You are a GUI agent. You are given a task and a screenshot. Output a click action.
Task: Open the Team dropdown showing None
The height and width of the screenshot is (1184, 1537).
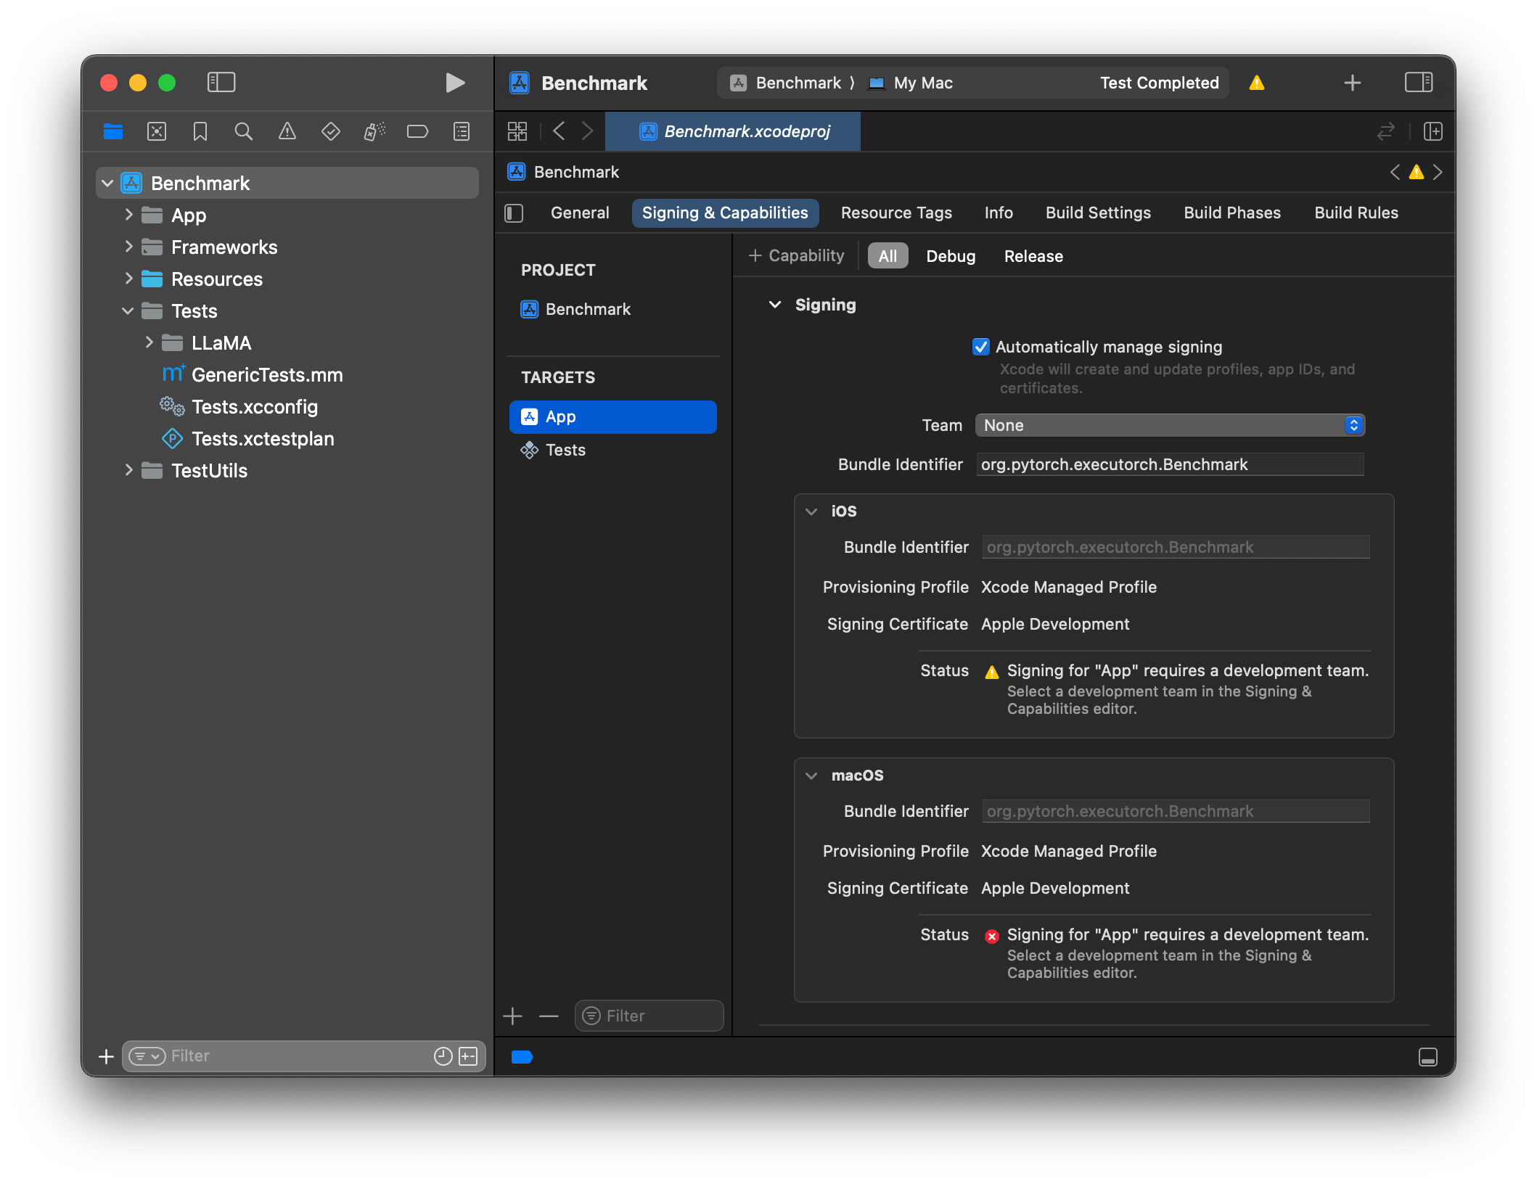click(x=1169, y=425)
